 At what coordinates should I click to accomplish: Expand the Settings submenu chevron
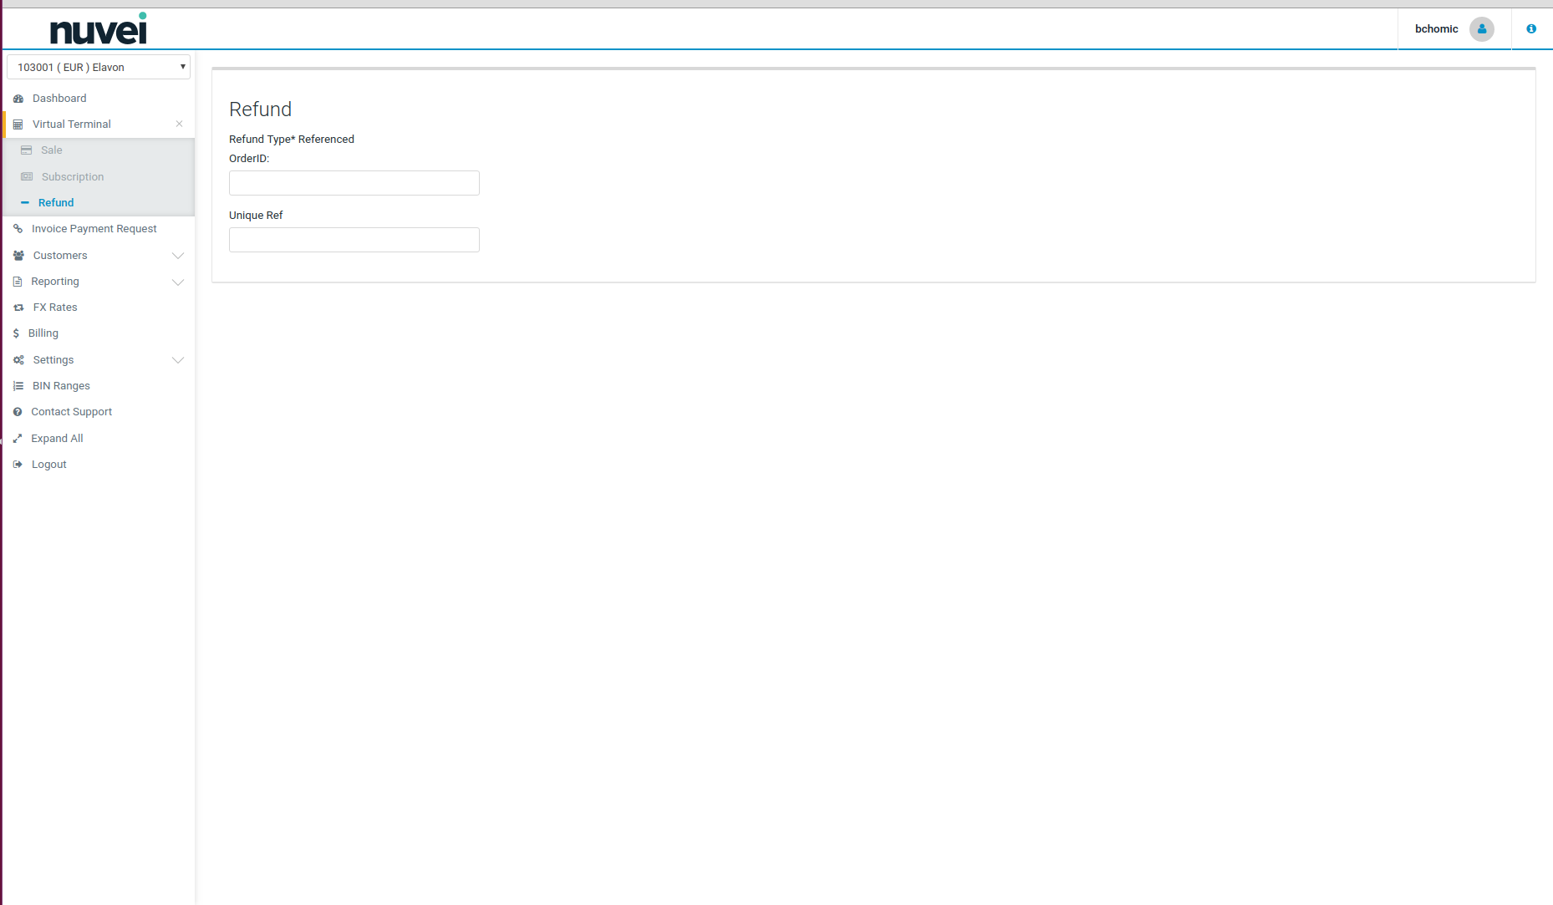[x=177, y=360]
